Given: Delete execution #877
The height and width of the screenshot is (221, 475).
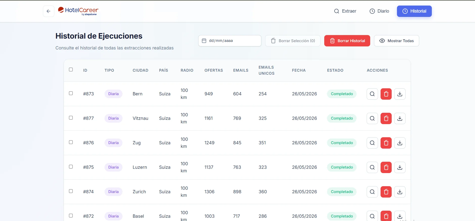Looking at the screenshot, I should [x=386, y=118].
